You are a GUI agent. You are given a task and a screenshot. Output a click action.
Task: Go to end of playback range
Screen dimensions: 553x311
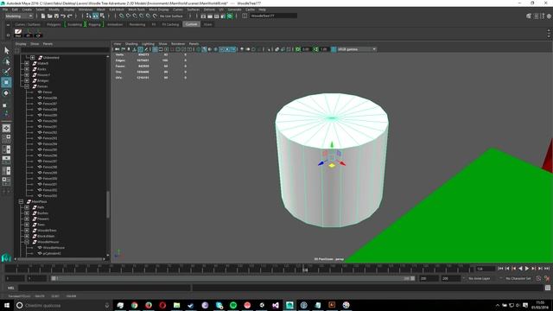(x=547, y=269)
